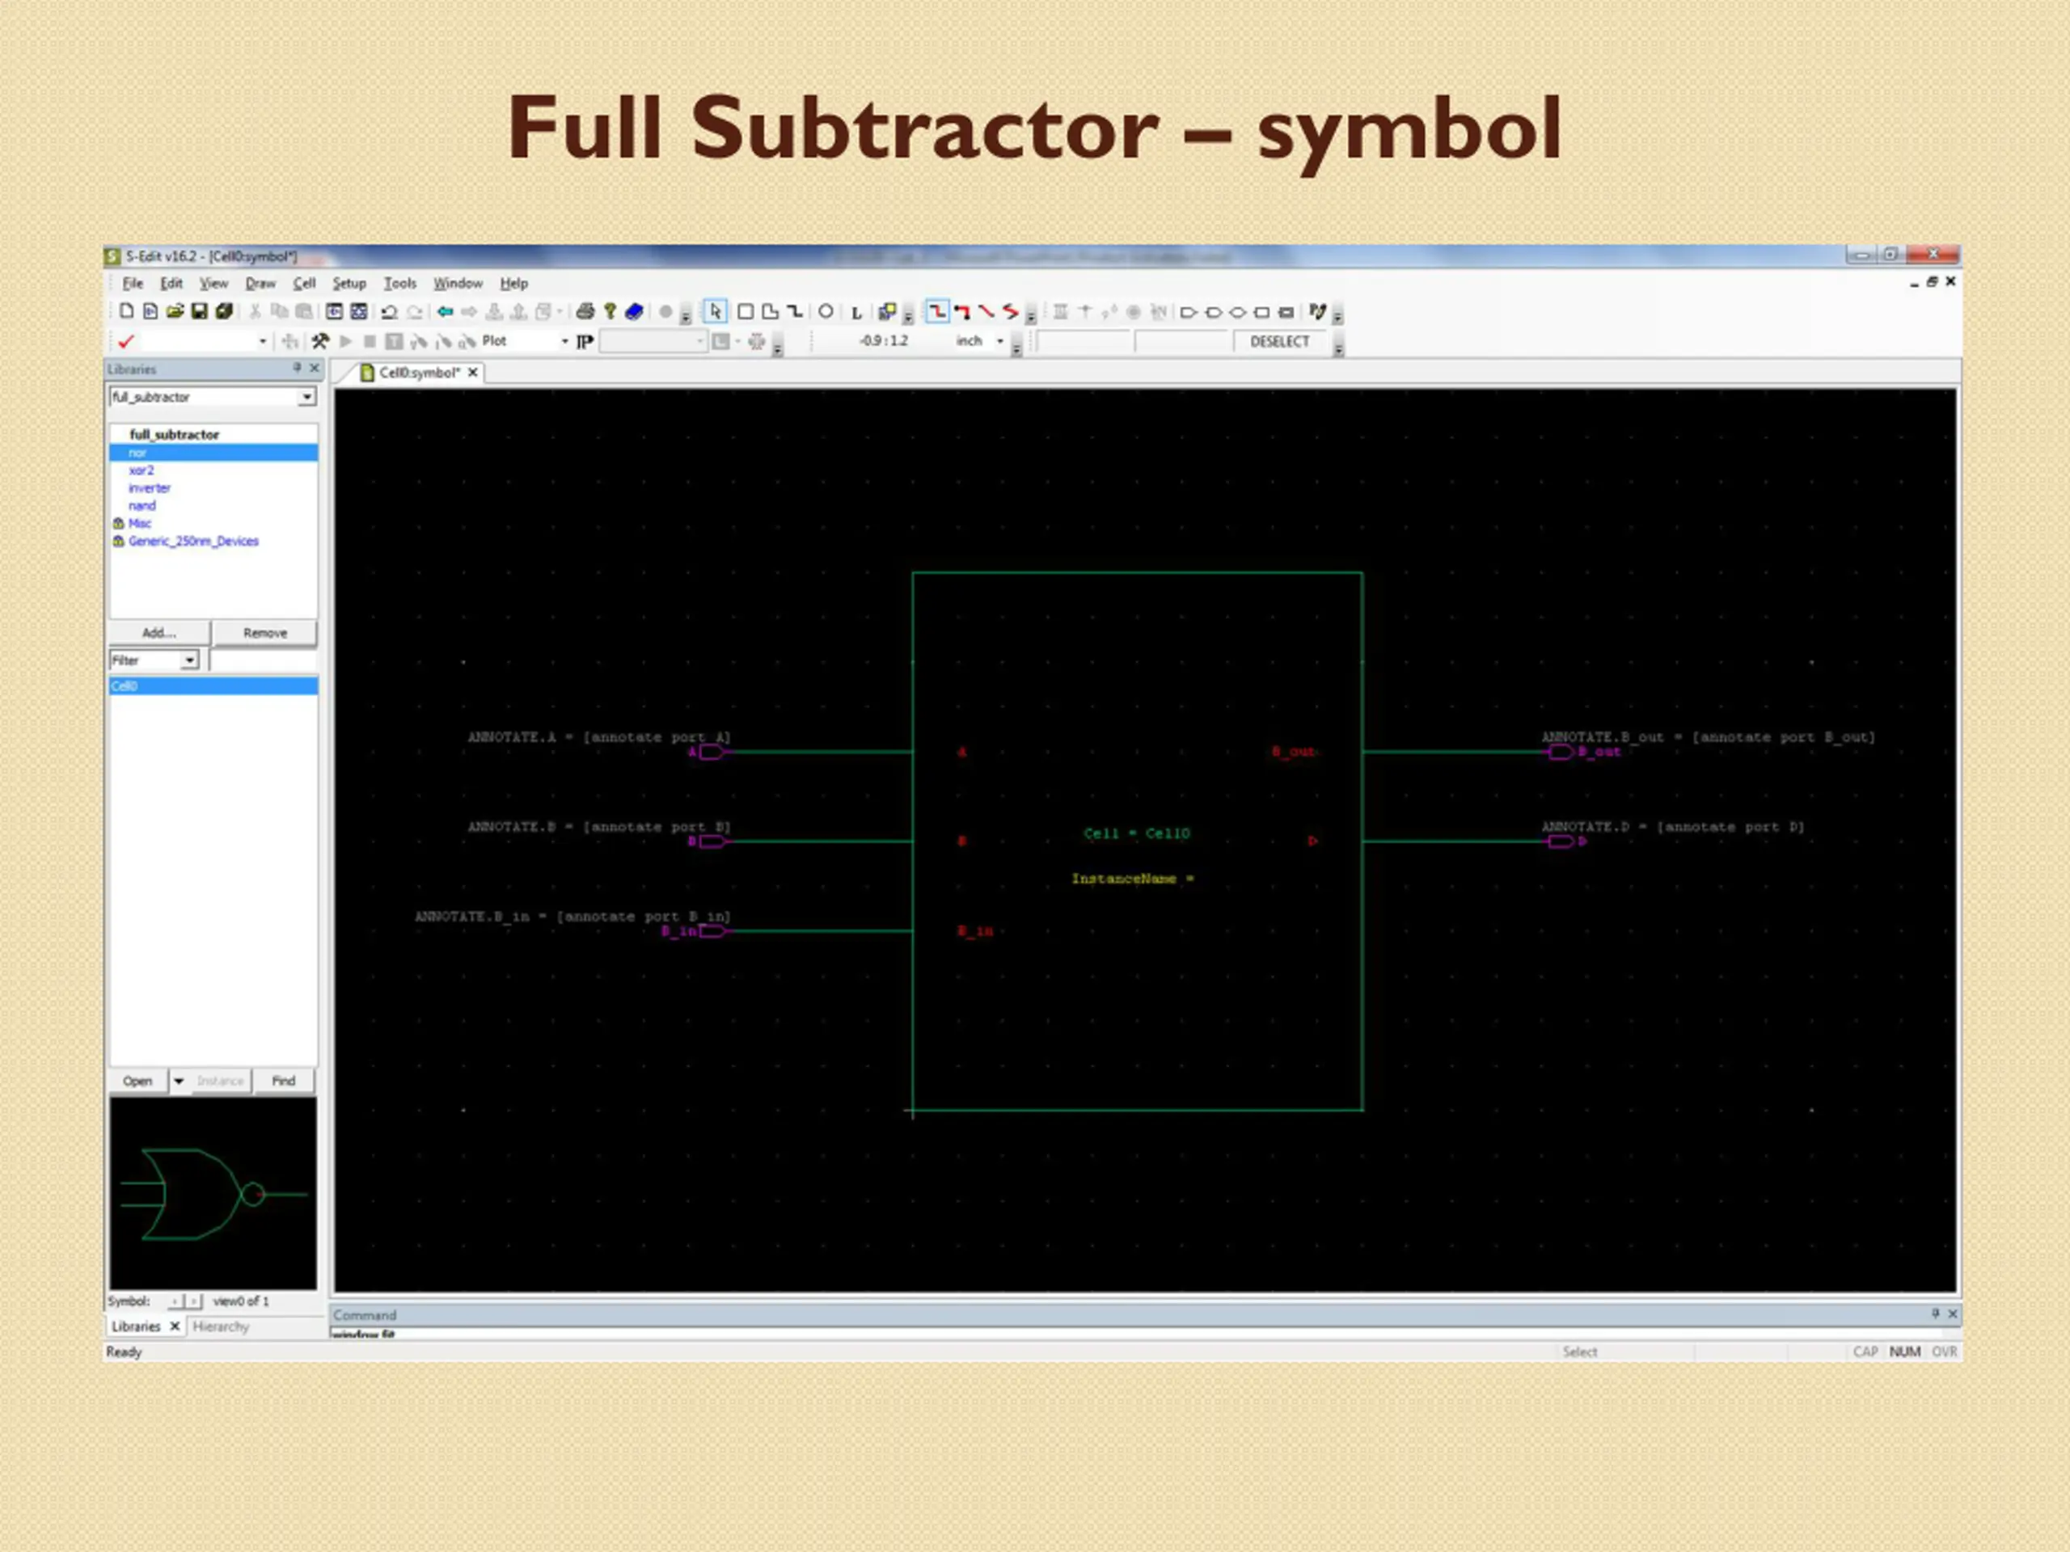Insert the filled rectangular Global port icon
This screenshot has height=1552, width=2070.
1286,313
